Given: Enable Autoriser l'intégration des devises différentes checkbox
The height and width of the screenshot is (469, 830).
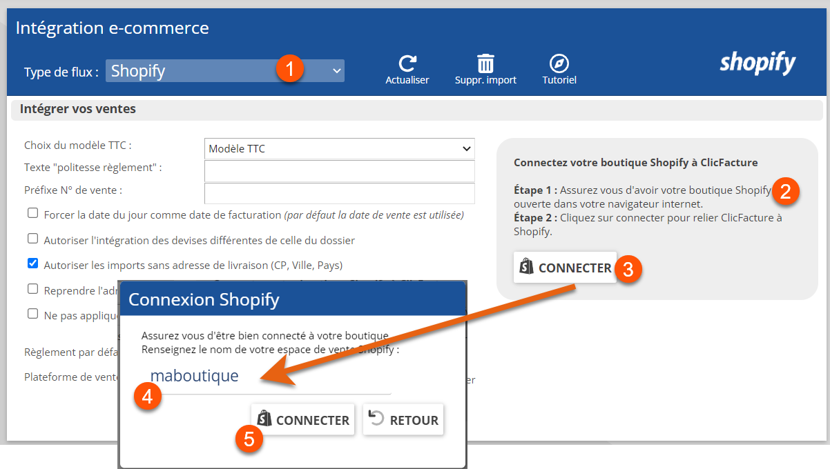Looking at the screenshot, I should tap(32, 239).
